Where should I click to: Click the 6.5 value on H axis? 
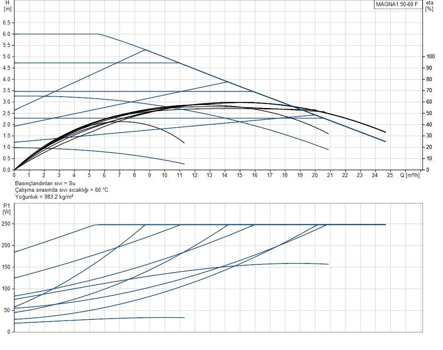(7, 22)
